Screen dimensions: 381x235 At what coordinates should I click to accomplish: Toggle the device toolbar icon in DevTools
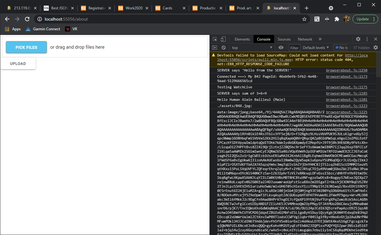coord(223,39)
